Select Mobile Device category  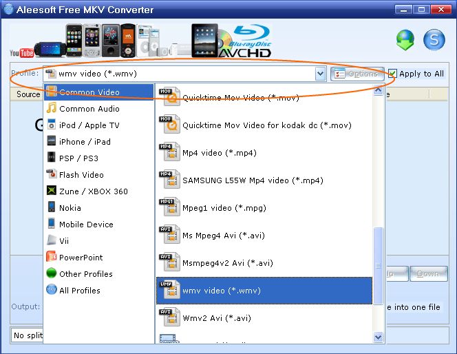pyautogui.click(x=99, y=225)
